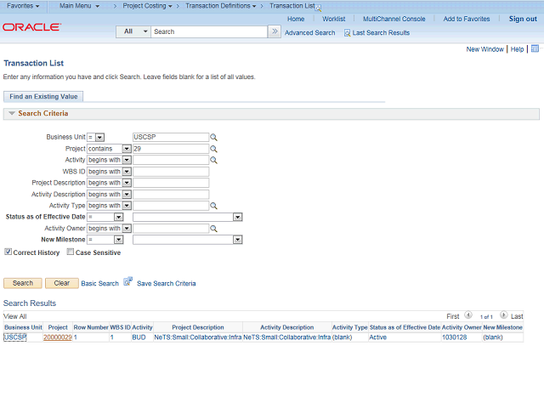Select the Find an Existing Value tab

[43, 96]
